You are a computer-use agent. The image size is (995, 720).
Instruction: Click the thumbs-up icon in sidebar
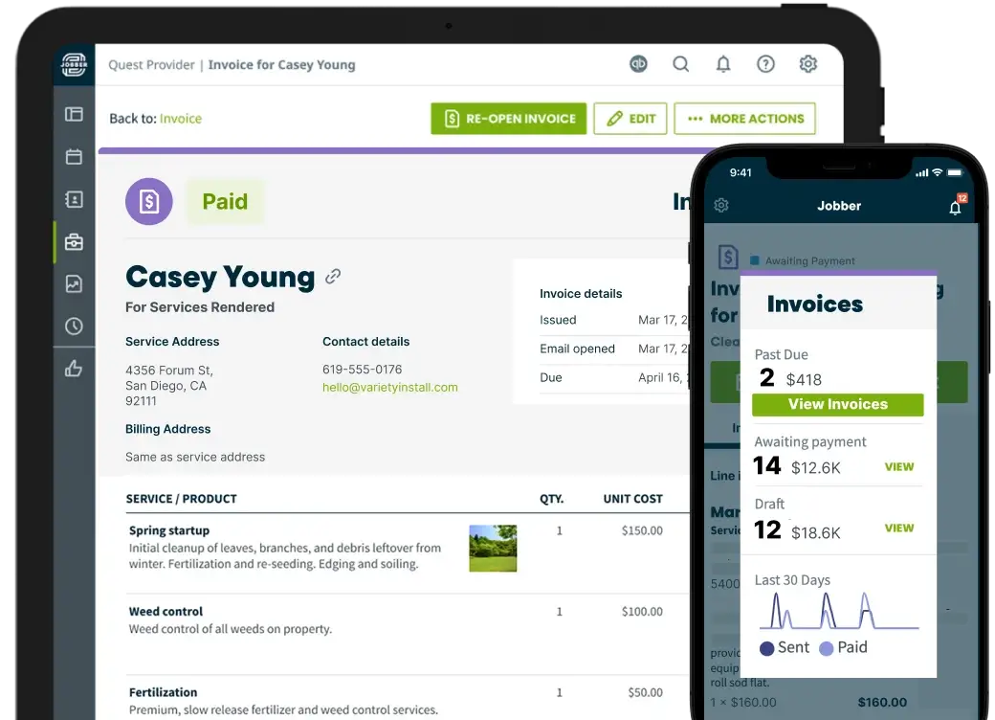(x=74, y=369)
